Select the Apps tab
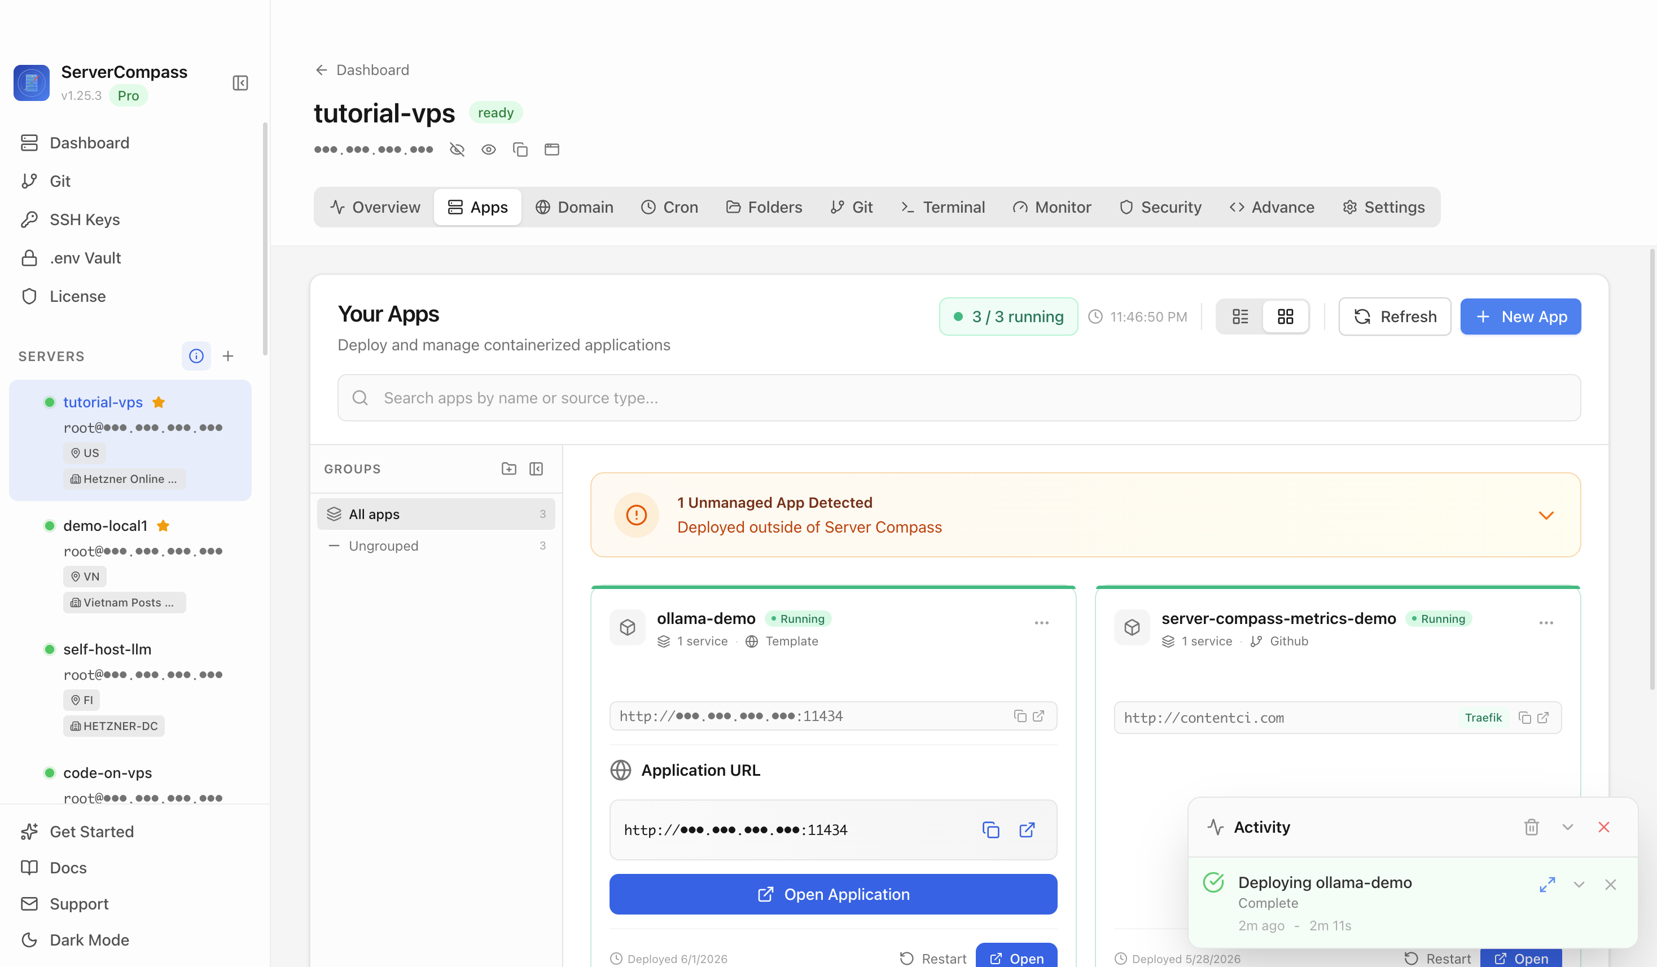The width and height of the screenshot is (1657, 967). click(477, 207)
